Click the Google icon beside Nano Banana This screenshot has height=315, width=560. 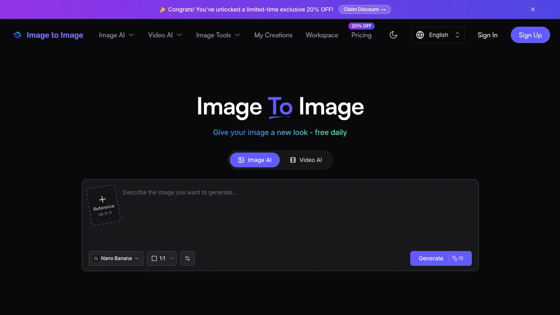pyautogui.click(x=96, y=258)
